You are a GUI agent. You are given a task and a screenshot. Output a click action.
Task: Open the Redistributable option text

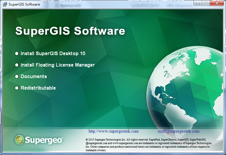[x=38, y=88]
